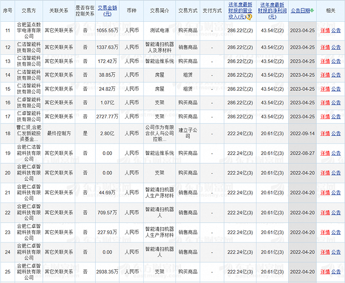
Task: Sort by 公告日期 header link
Action: coord(300,11)
